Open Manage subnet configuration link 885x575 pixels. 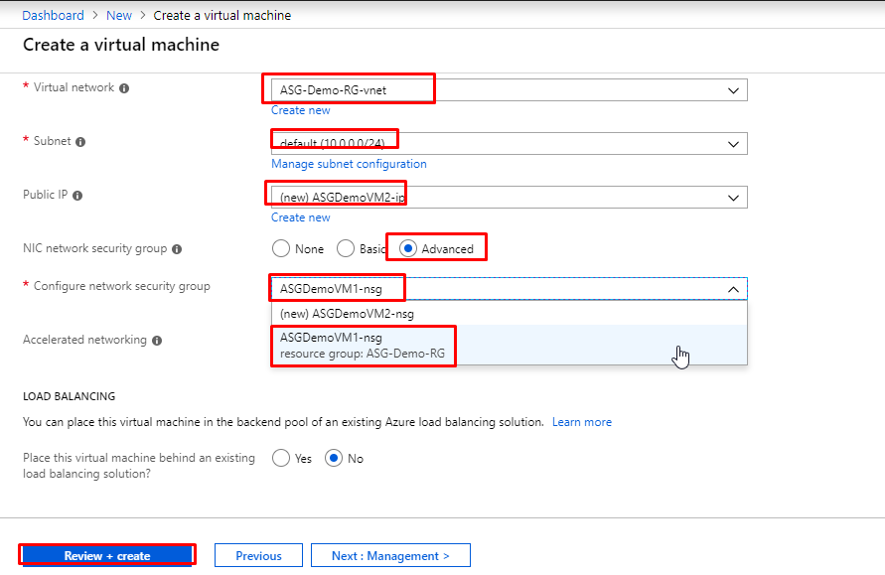click(349, 164)
